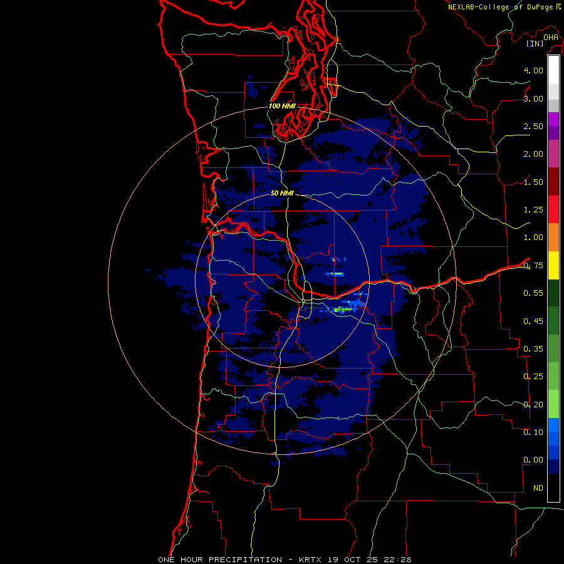Click the NEXLAB-College of DuPage credit text
Screen dimensions: 564x564
[x=501, y=7]
